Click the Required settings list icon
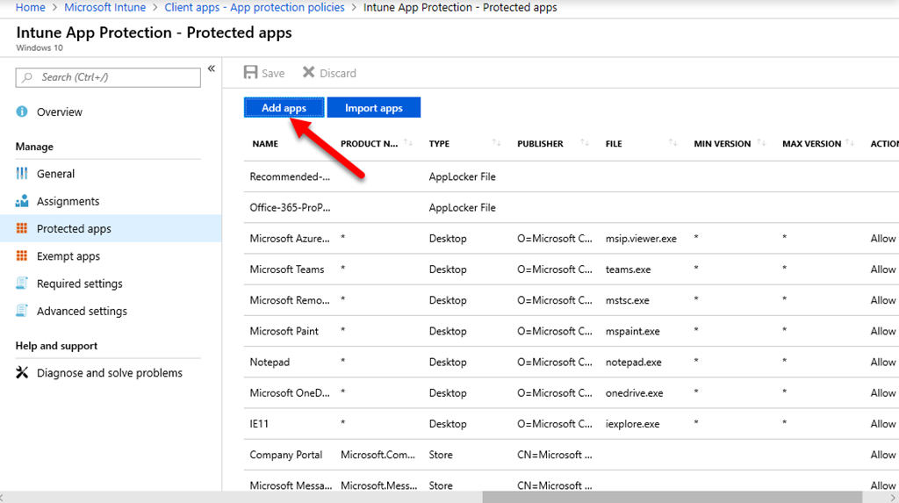 (22, 284)
